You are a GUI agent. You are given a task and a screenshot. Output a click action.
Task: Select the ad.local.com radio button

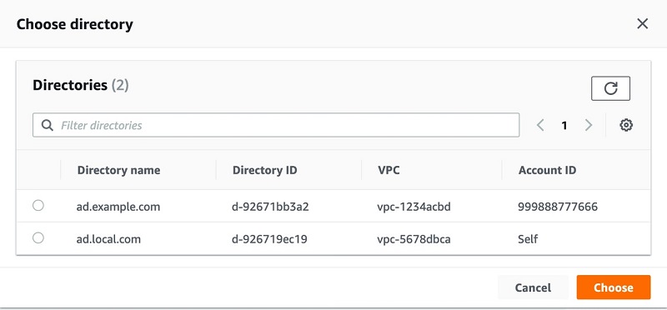pyautogui.click(x=38, y=238)
